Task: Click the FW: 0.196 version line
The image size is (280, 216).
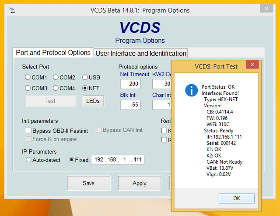Action: (x=217, y=118)
